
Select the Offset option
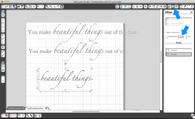178,20
